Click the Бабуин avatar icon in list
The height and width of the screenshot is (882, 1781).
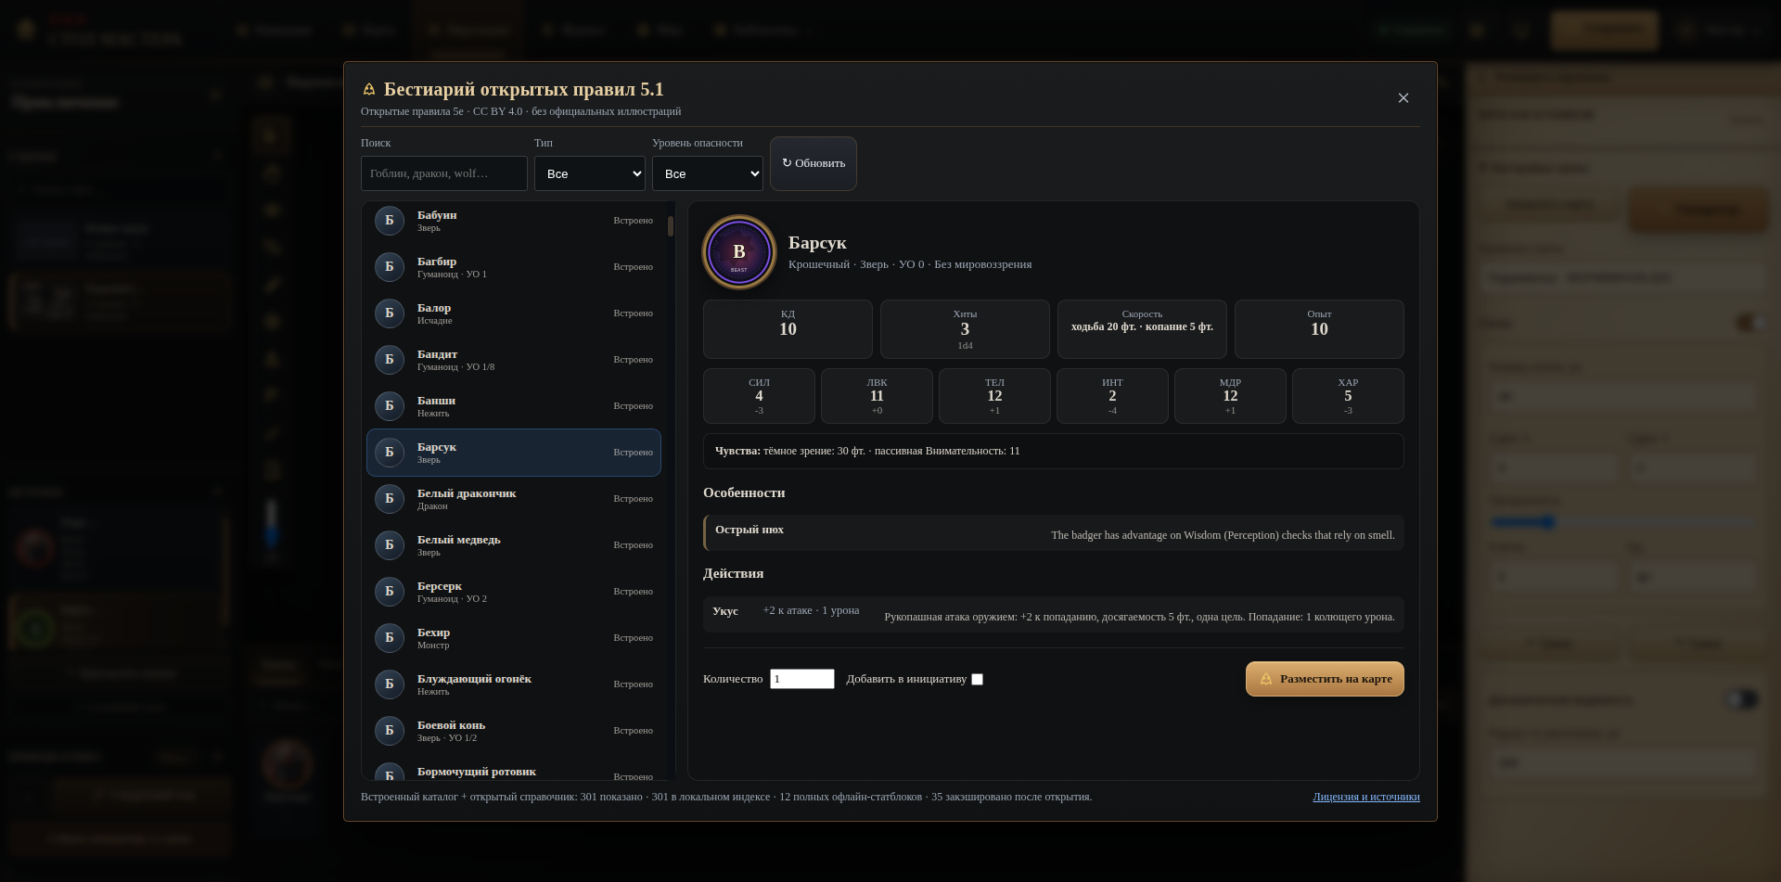390,221
